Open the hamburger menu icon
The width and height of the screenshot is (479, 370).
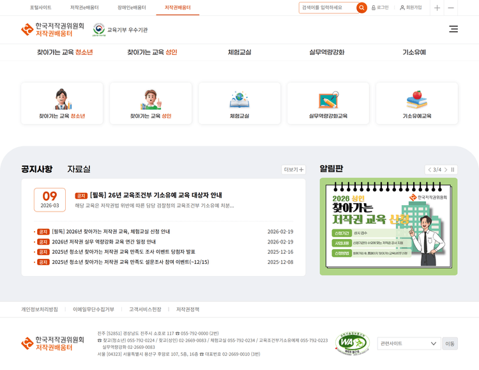pos(453,29)
